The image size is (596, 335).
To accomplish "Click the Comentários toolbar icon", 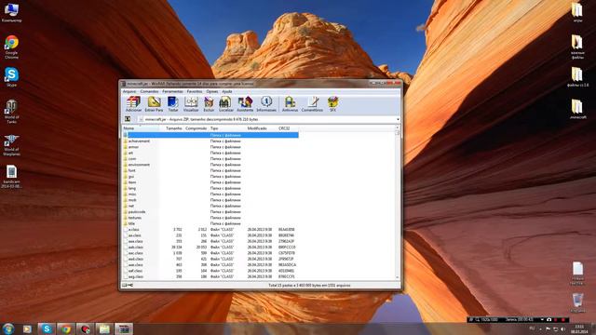I will click(313, 103).
